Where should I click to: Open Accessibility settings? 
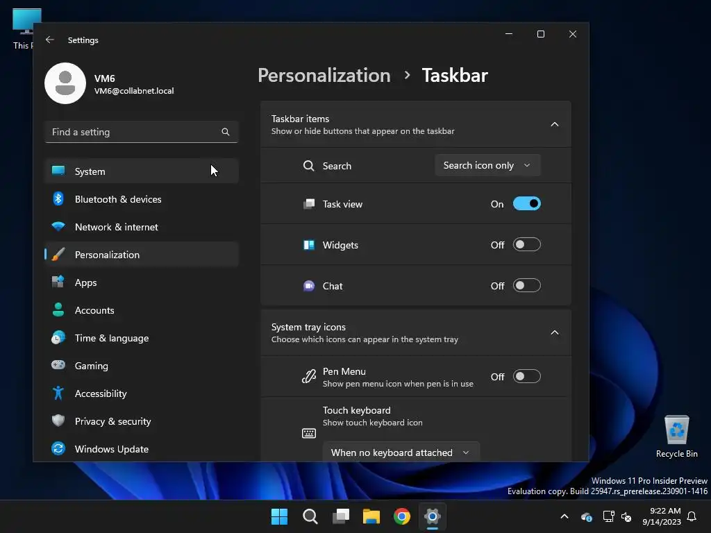(x=142, y=393)
